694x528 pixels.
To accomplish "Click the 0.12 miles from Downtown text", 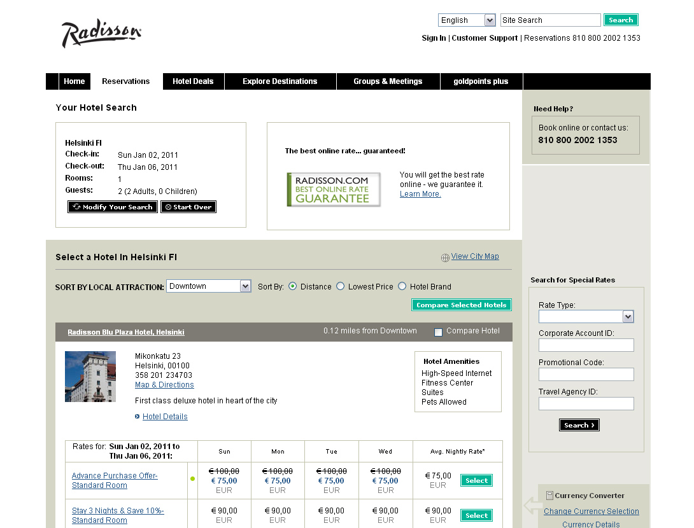I will coord(370,331).
